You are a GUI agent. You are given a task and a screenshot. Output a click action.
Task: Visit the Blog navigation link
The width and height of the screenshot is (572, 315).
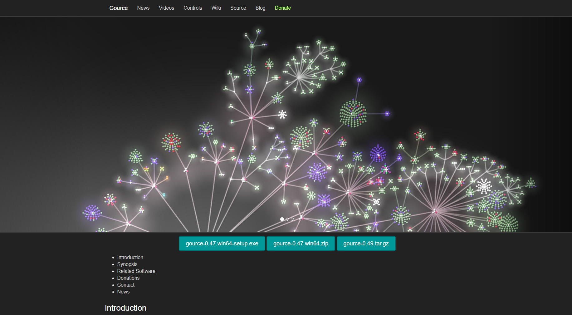click(x=260, y=8)
